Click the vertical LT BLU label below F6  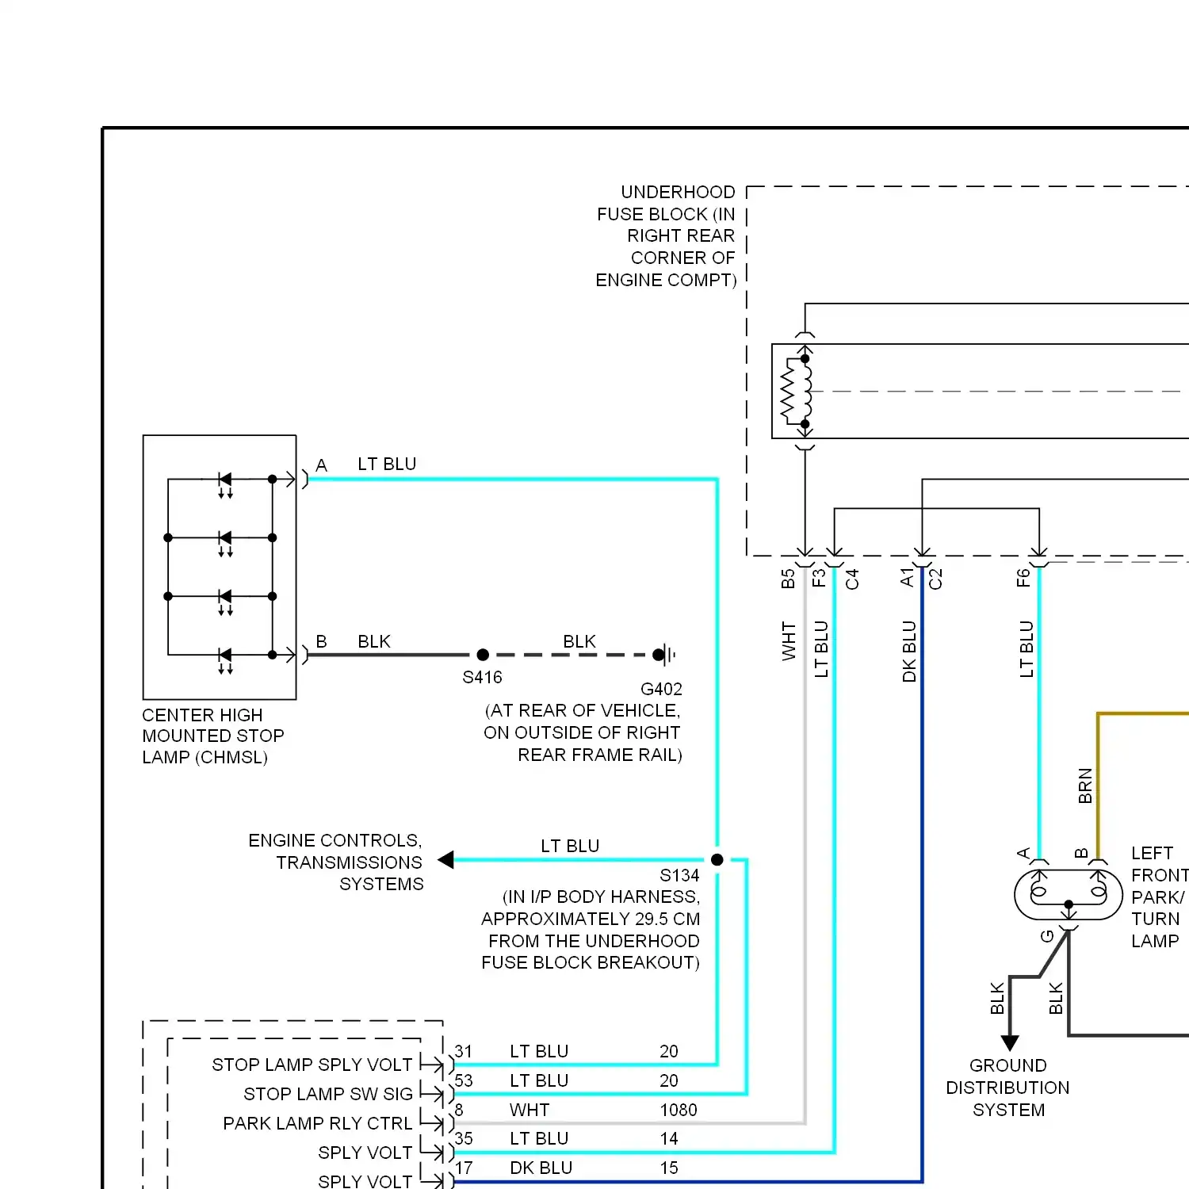tap(1027, 649)
